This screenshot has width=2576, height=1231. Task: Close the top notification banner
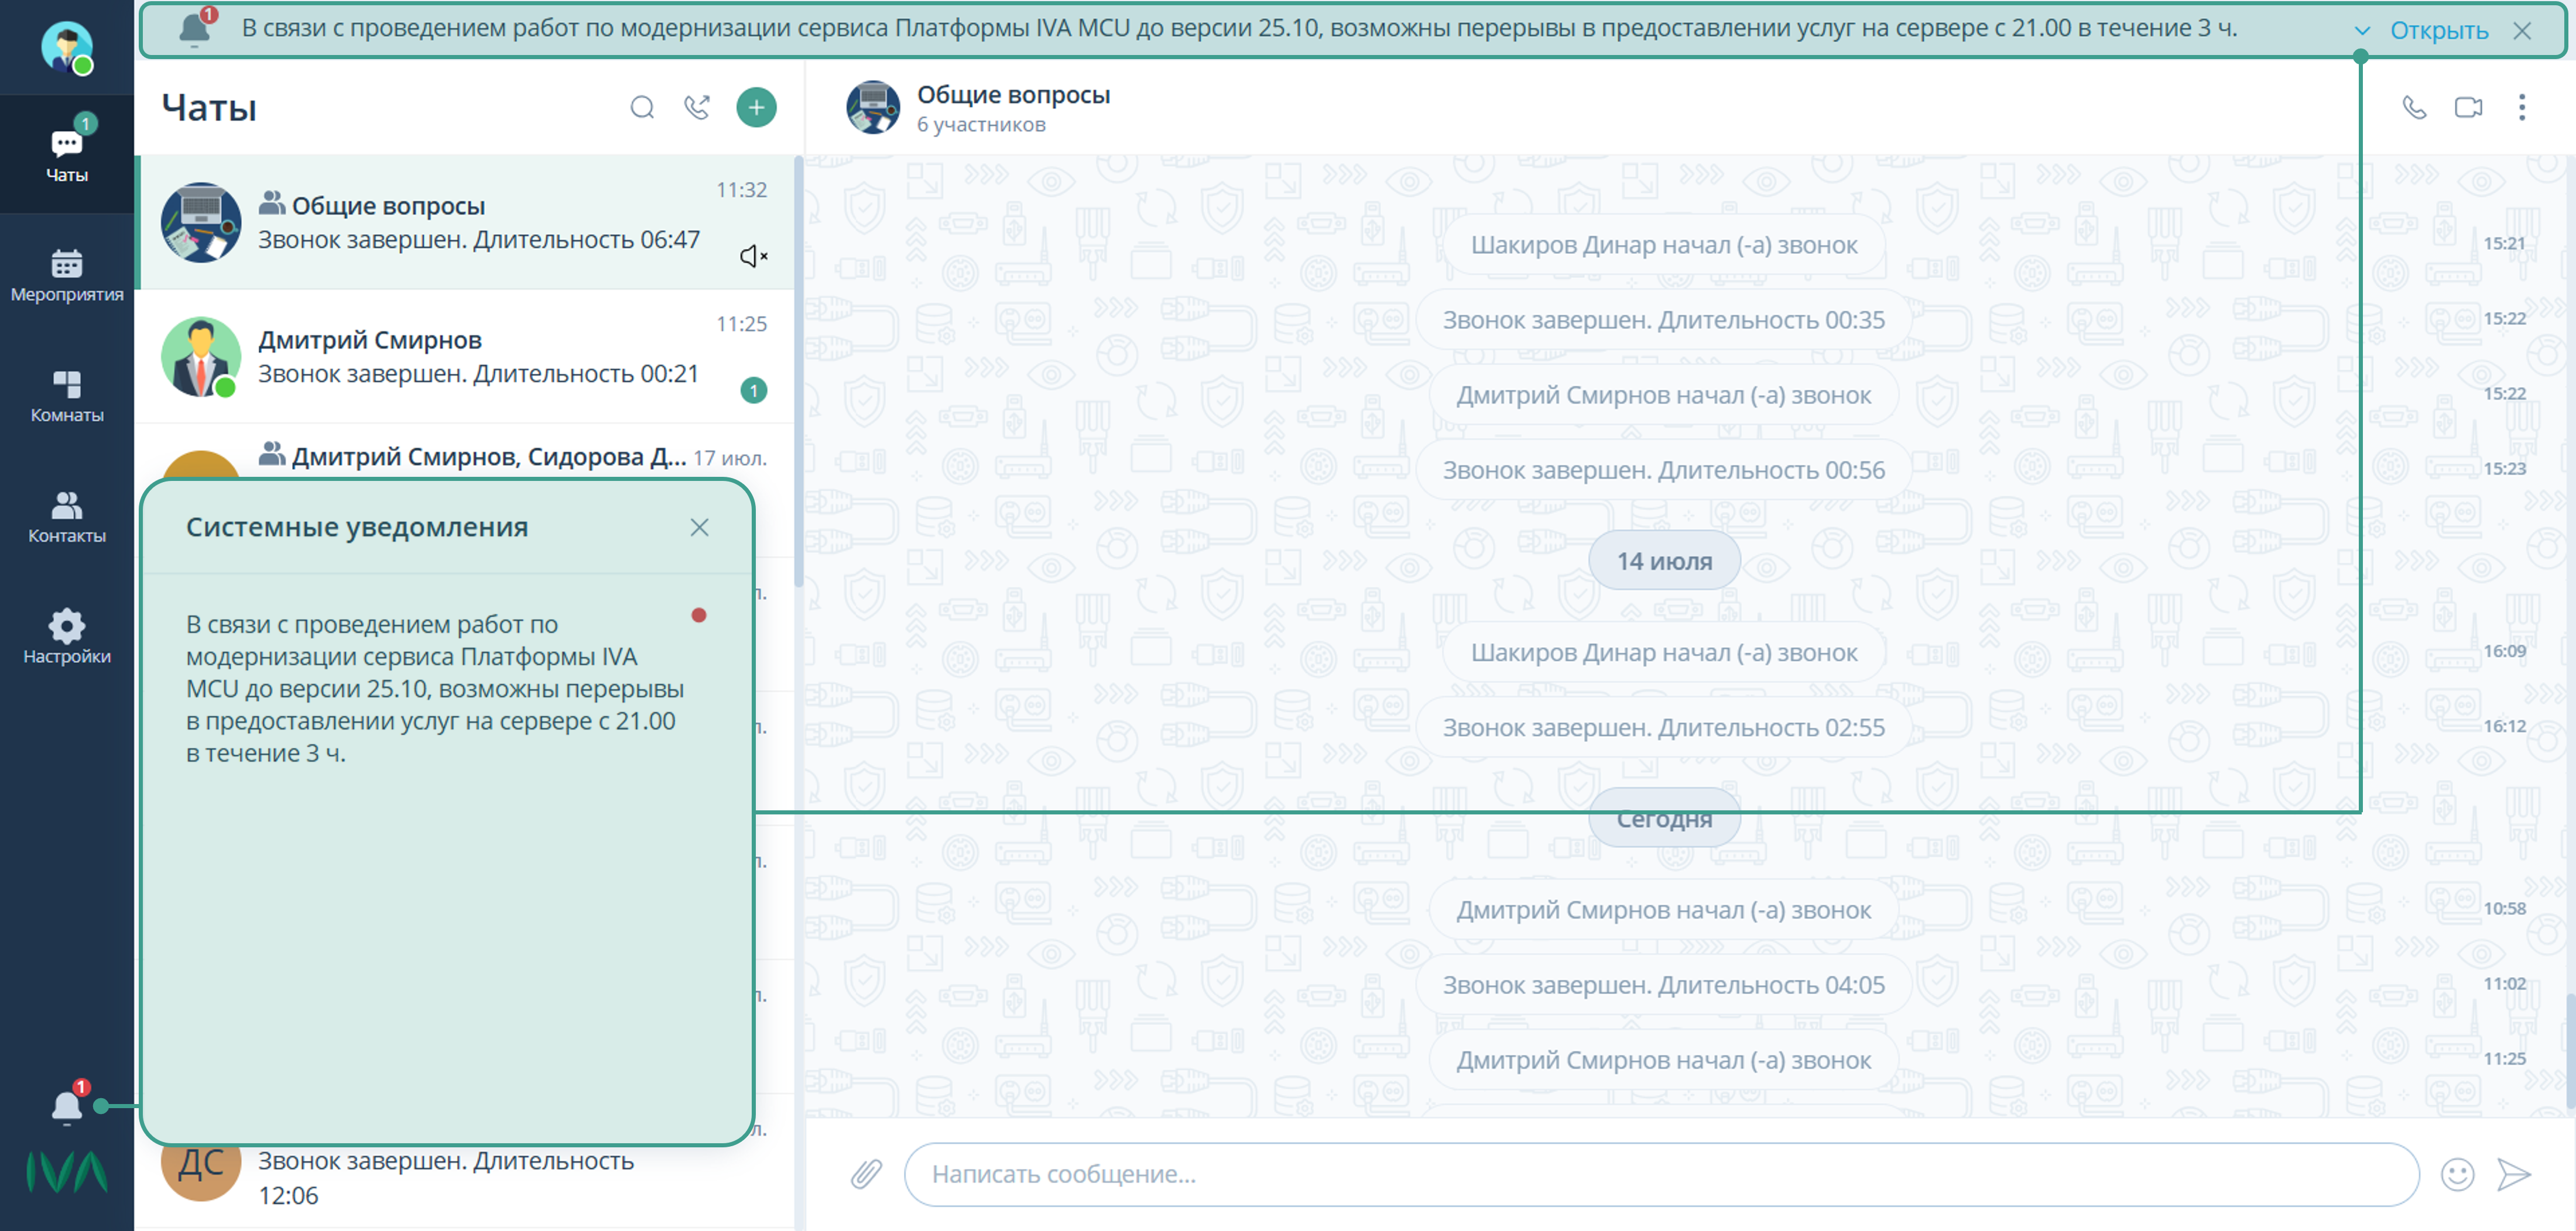pos(2521,31)
